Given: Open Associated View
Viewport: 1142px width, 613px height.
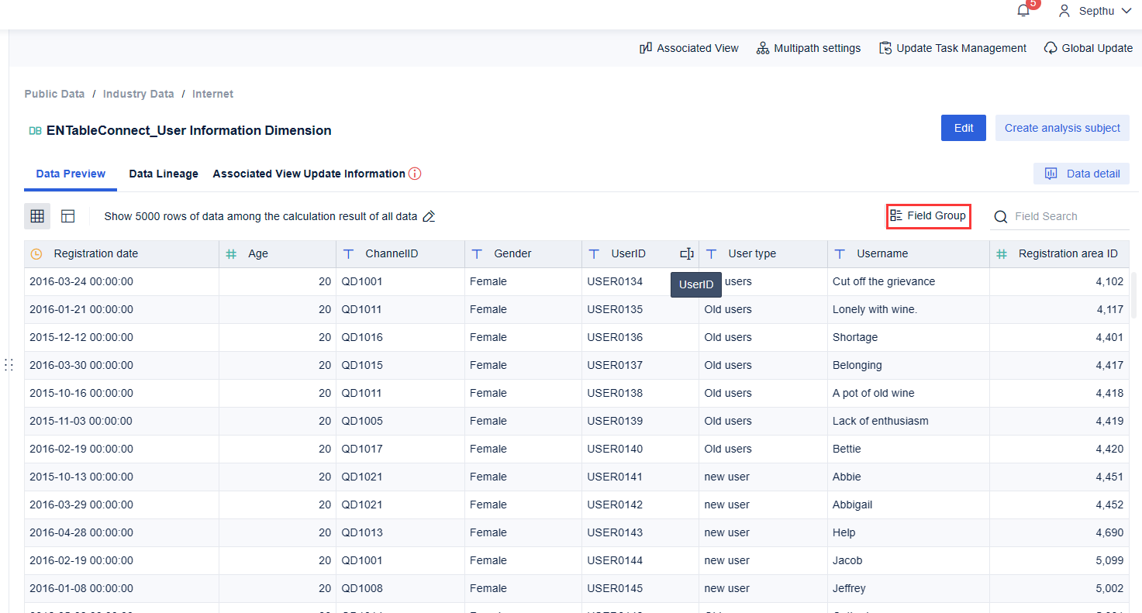Looking at the screenshot, I should pos(689,48).
